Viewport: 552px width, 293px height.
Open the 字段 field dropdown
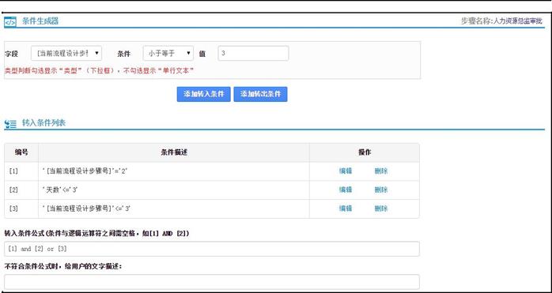tap(66, 54)
